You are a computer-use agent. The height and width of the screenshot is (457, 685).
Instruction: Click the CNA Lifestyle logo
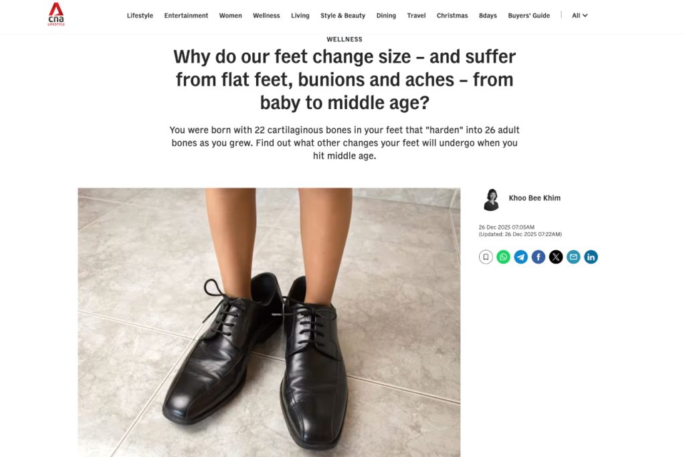tap(56, 15)
